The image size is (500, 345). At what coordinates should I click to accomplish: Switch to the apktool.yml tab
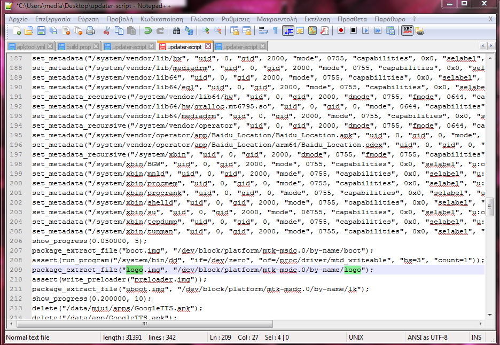click(30, 47)
